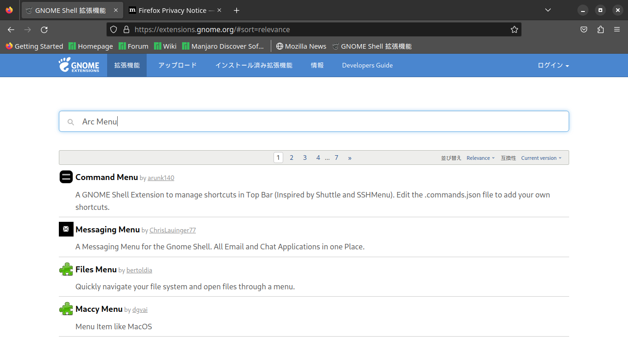Click Command Menu extension icon
Screen dimensions: 628x338
tap(66, 177)
